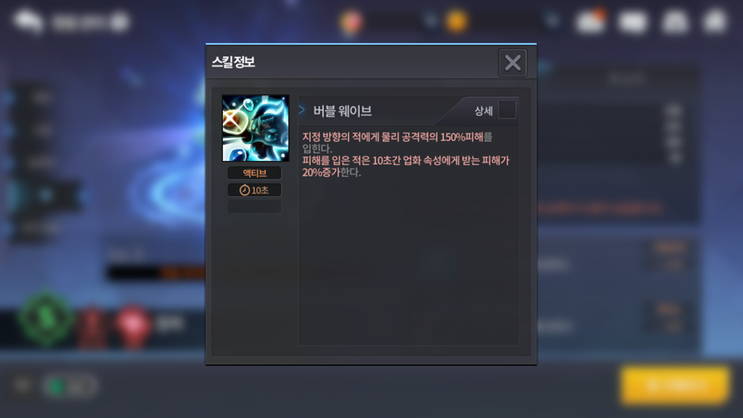
Task: Select the 10초 cooldown clock badge
Action: pyautogui.click(x=254, y=190)
